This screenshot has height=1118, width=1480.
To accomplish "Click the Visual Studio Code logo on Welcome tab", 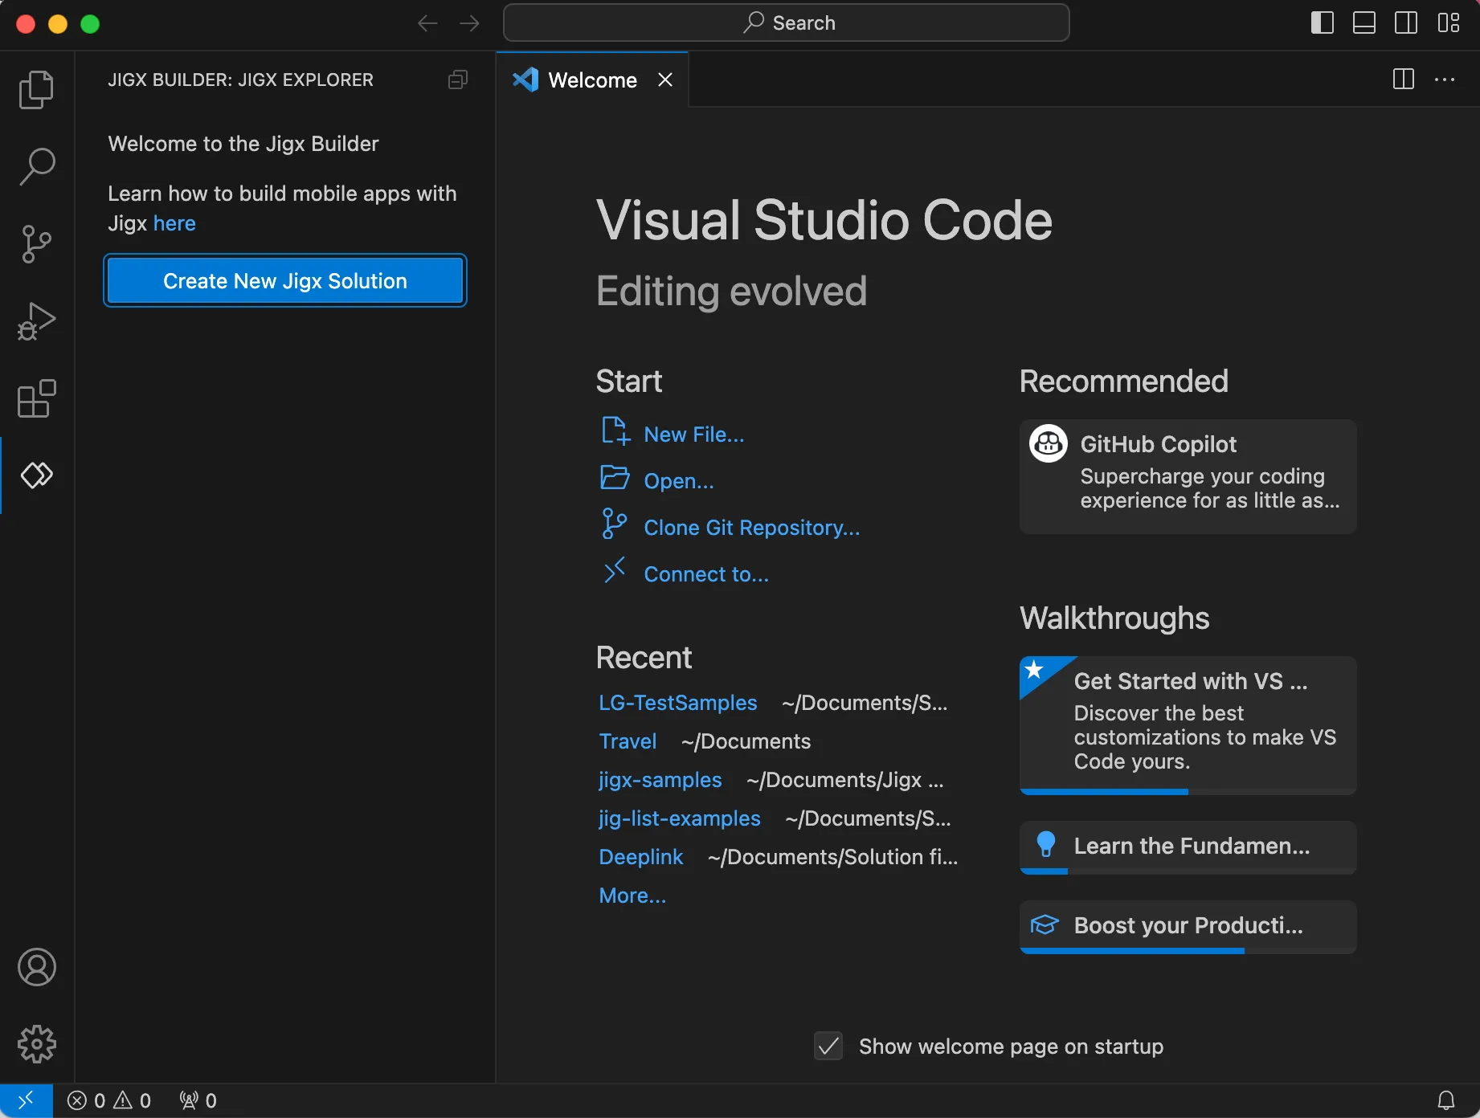I will click(525, 80).
